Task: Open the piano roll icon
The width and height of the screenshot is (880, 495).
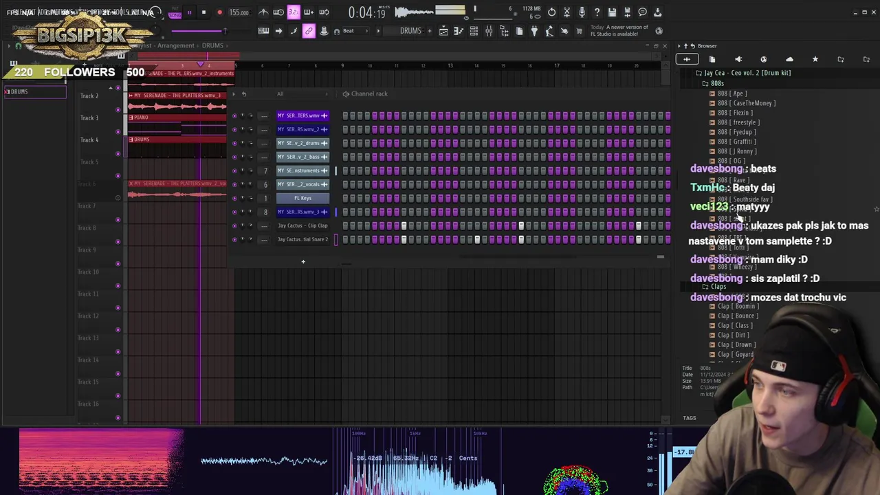Action: pyautogui.click(x=459, y=31)
